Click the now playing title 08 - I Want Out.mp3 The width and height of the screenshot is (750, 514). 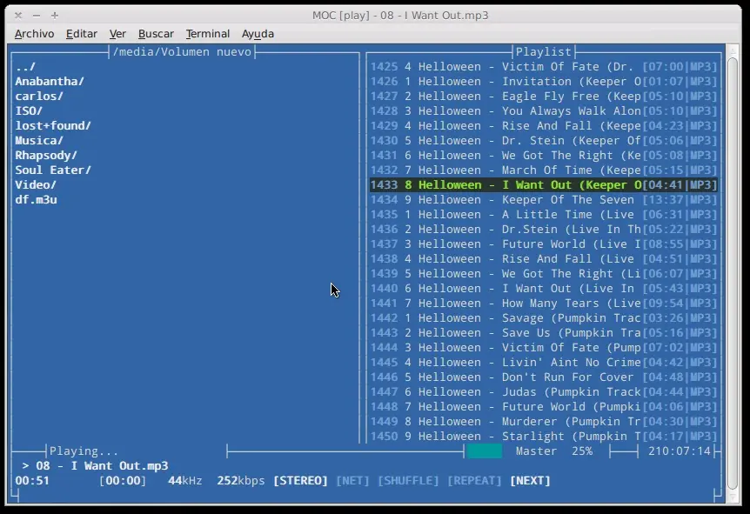click(102, 465)
